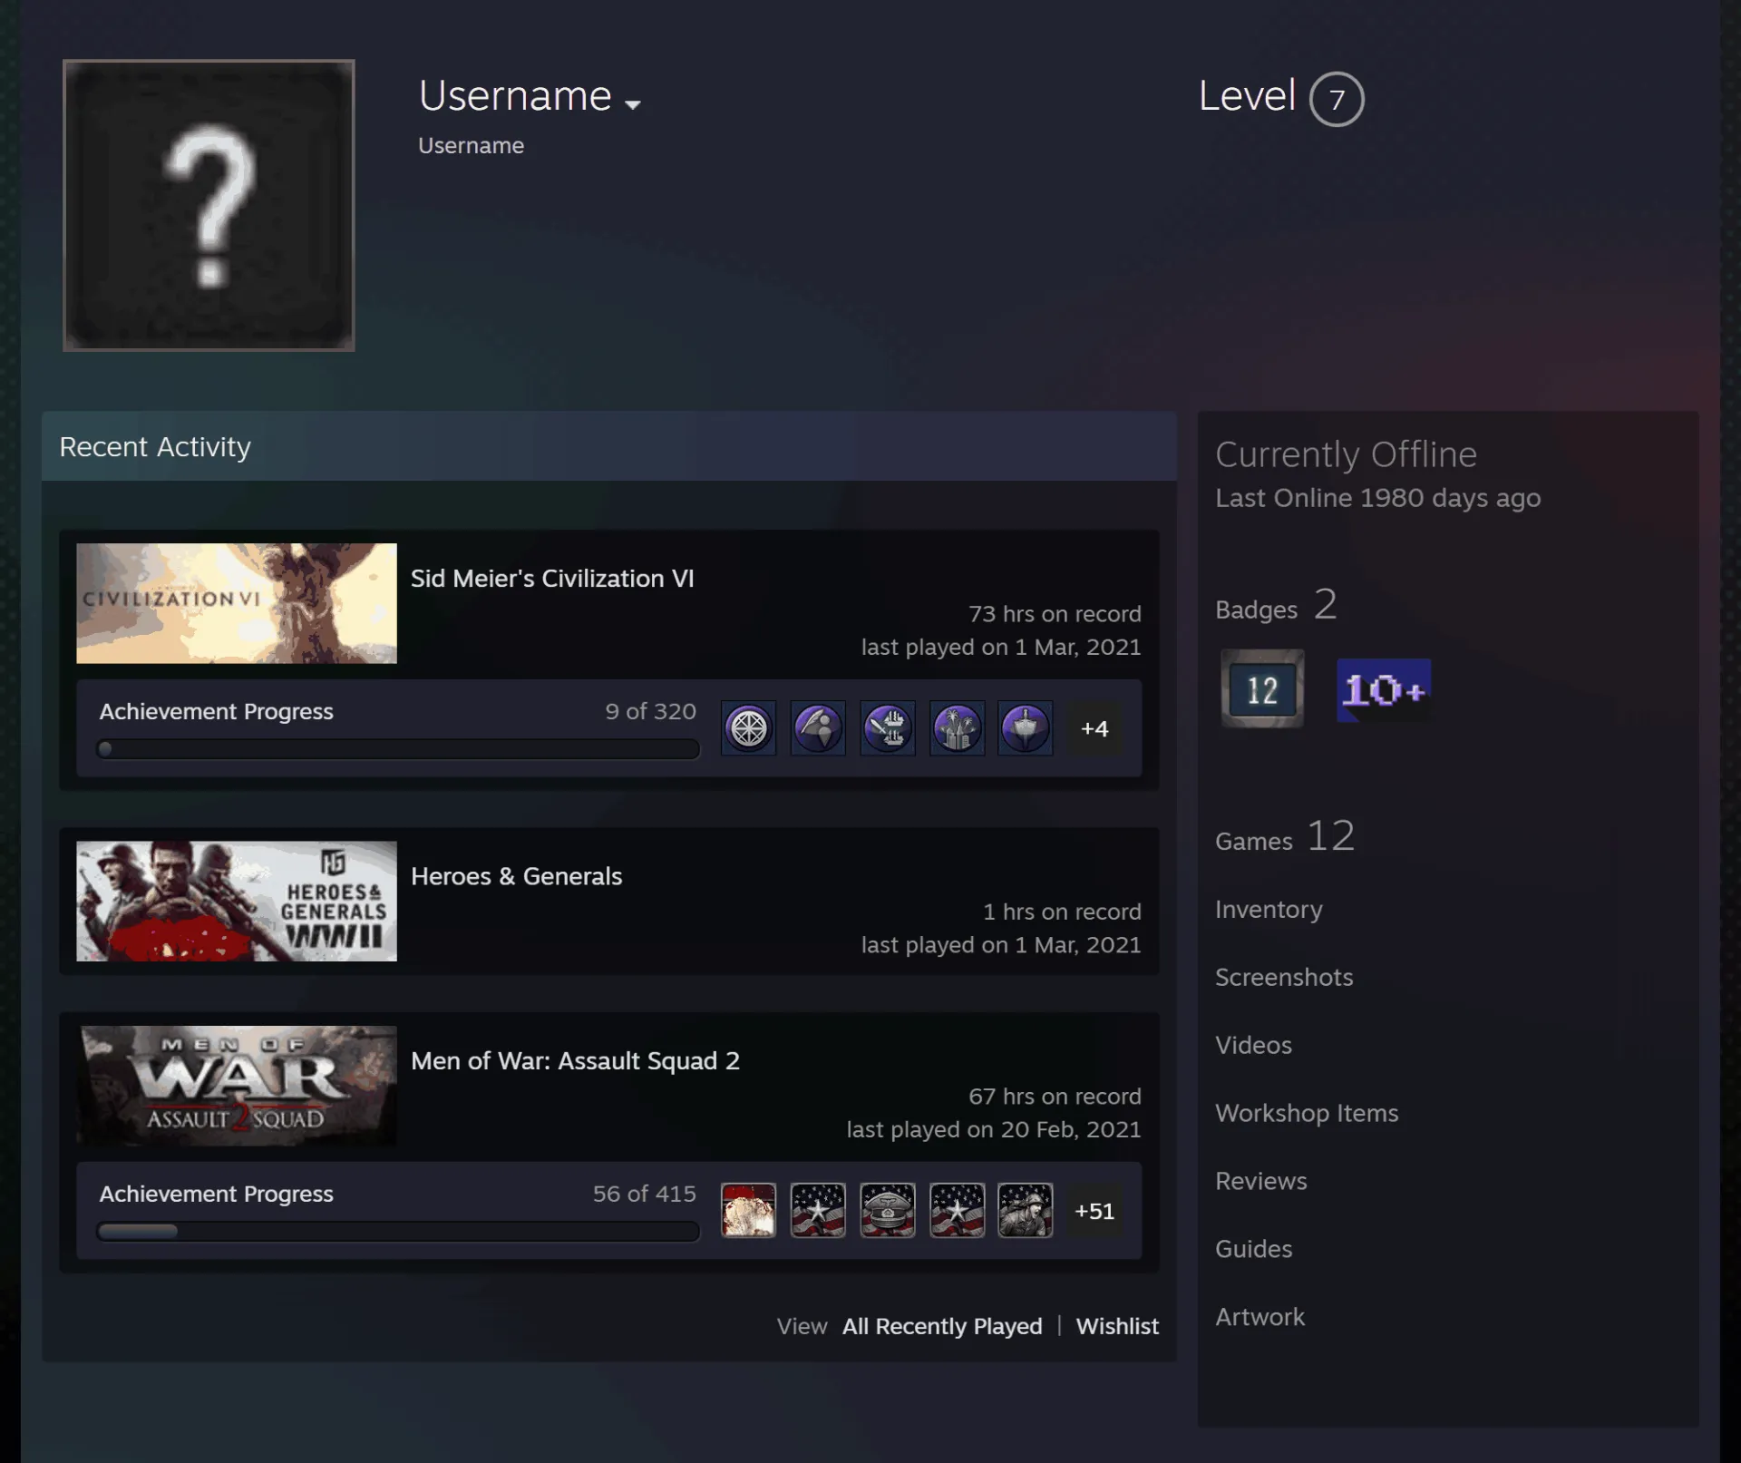Screen dimensions: 1741x1463
Task: Open the Civilization VI game banner
Action: click(x=237, y=603)
